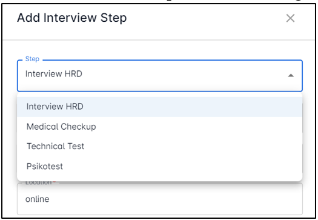
Task: Click the Step combo box showing Interview HRD
Action: coord(160,76)
